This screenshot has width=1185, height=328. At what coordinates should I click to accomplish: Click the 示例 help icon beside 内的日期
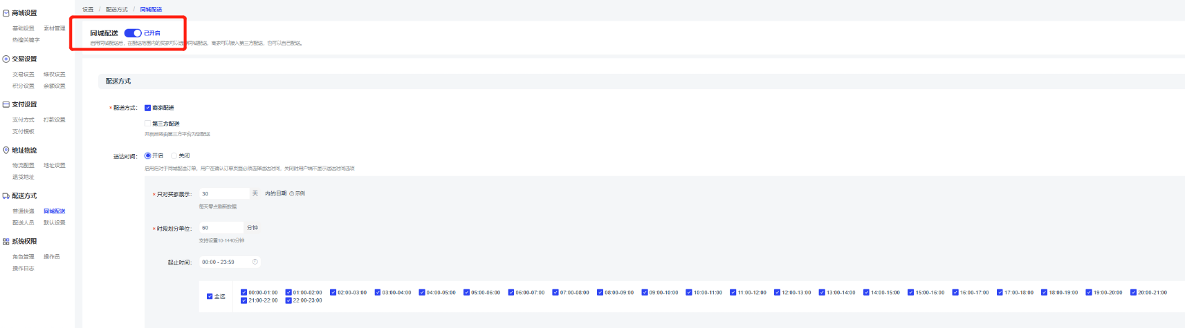click(x=291, y=193)
